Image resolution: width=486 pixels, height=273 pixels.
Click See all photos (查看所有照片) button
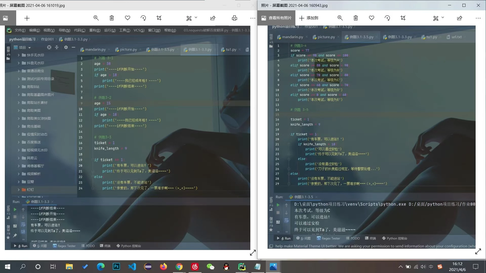tap(276, 18)
